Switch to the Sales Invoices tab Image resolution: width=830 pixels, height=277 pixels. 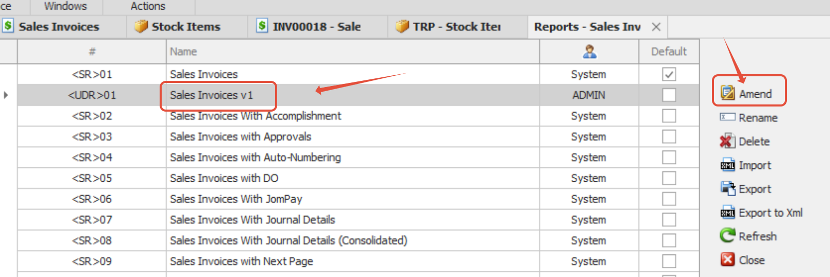pos(59,27)
